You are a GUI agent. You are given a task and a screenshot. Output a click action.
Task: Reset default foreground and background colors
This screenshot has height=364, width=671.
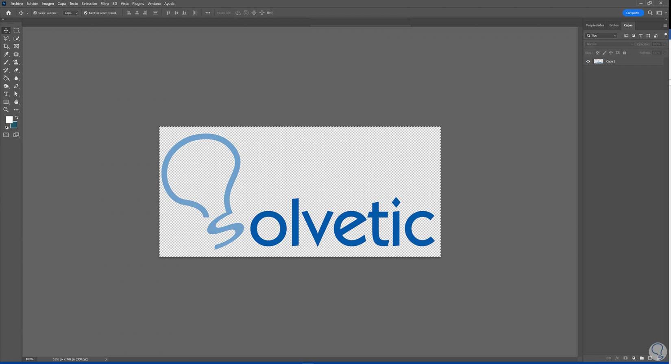point(7,128)
